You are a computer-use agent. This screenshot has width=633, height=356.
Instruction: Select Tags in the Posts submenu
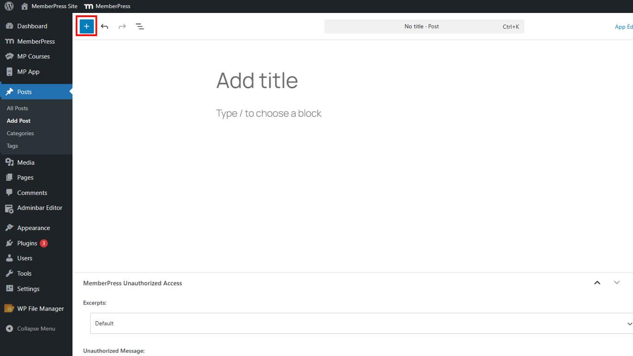13,146
